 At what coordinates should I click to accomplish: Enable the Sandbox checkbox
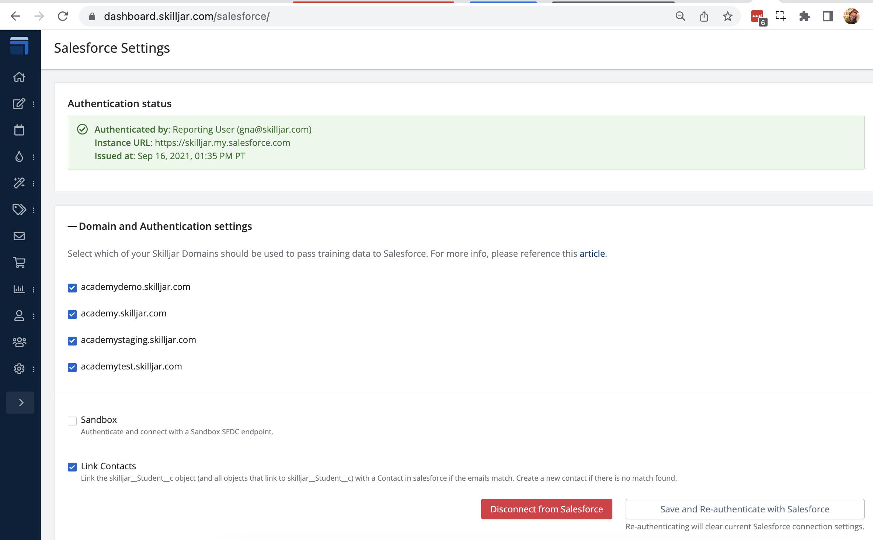(72, 421)
